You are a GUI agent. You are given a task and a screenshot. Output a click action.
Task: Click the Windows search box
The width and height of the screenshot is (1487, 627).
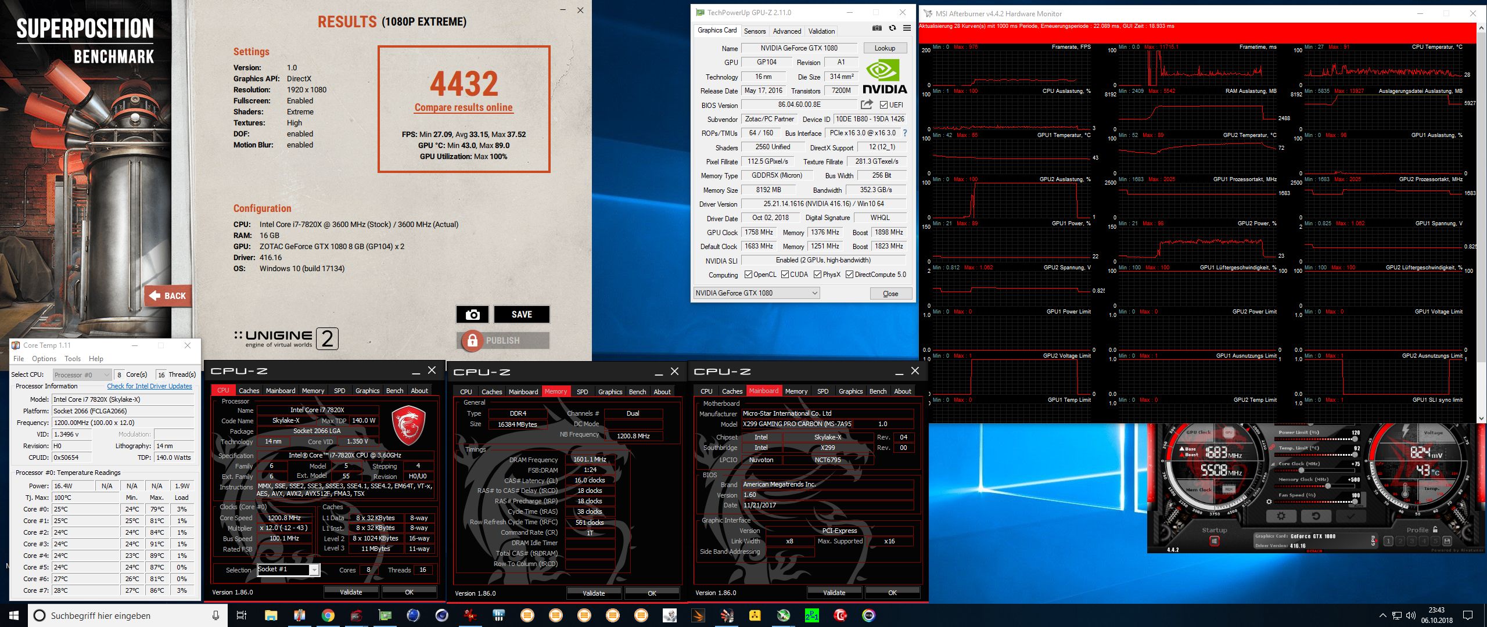(x=127, y=615)
